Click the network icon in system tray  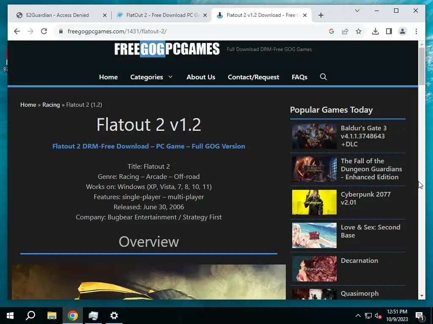coord(368,316)
